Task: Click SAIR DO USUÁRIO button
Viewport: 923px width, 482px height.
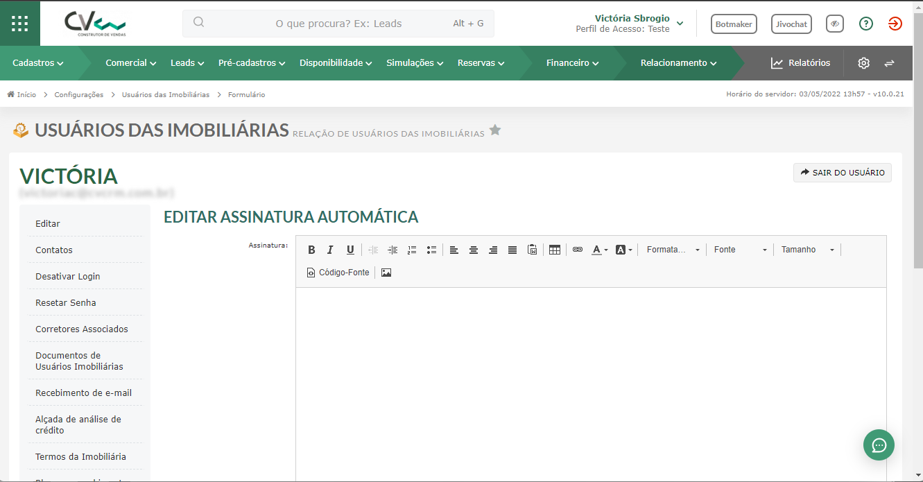Action: pos(843,173)
